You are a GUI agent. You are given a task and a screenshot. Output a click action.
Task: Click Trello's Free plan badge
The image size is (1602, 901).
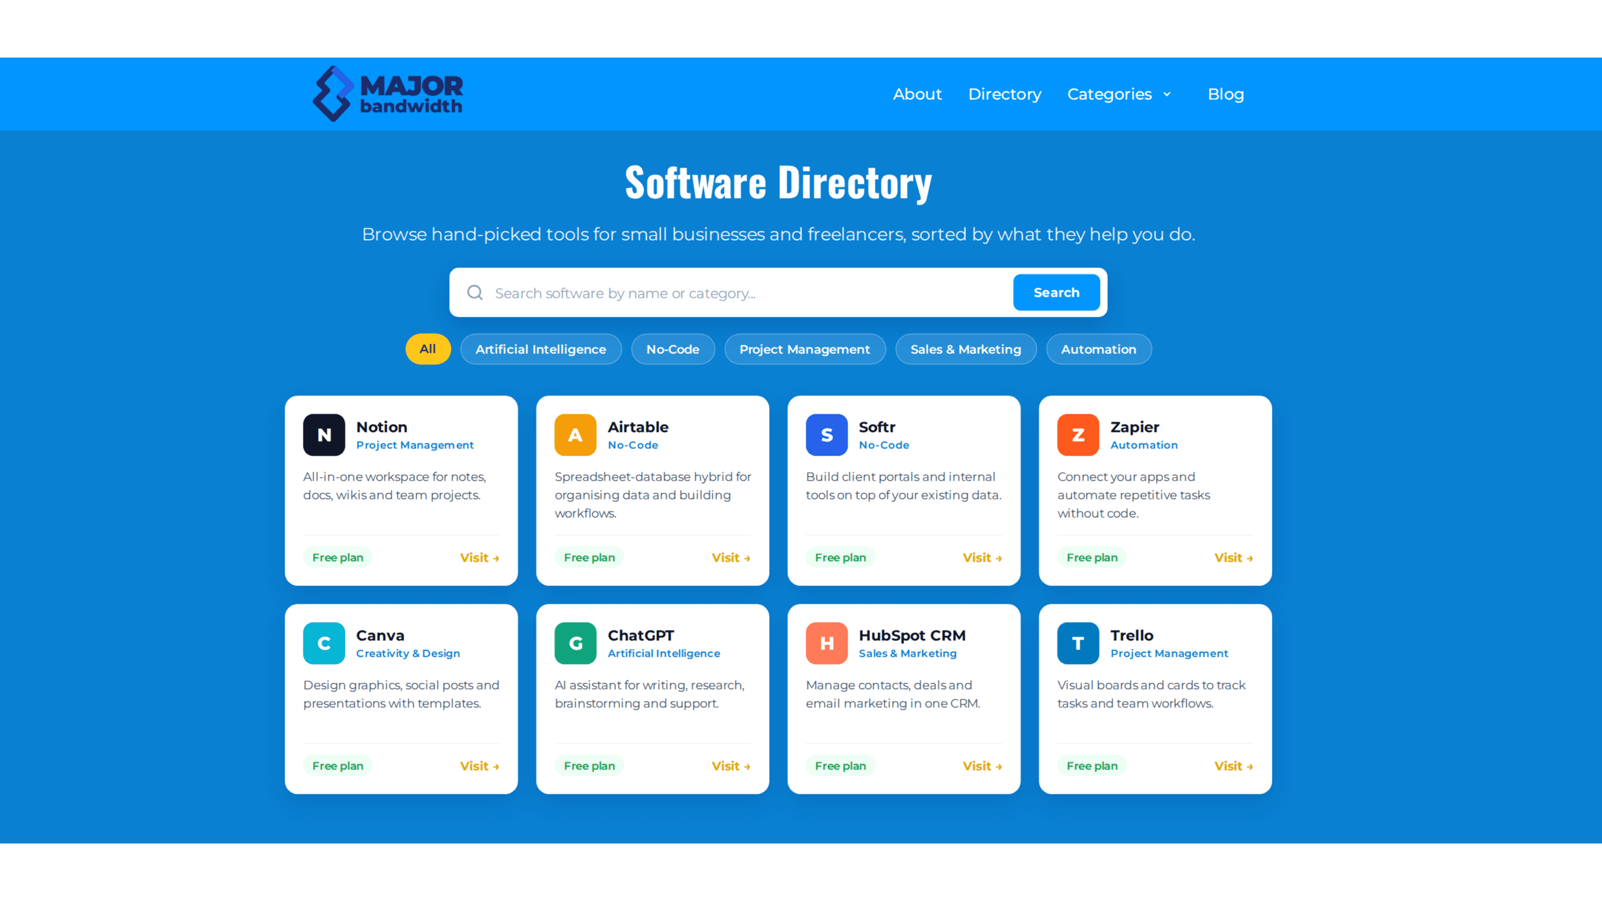click(1091, 766)
